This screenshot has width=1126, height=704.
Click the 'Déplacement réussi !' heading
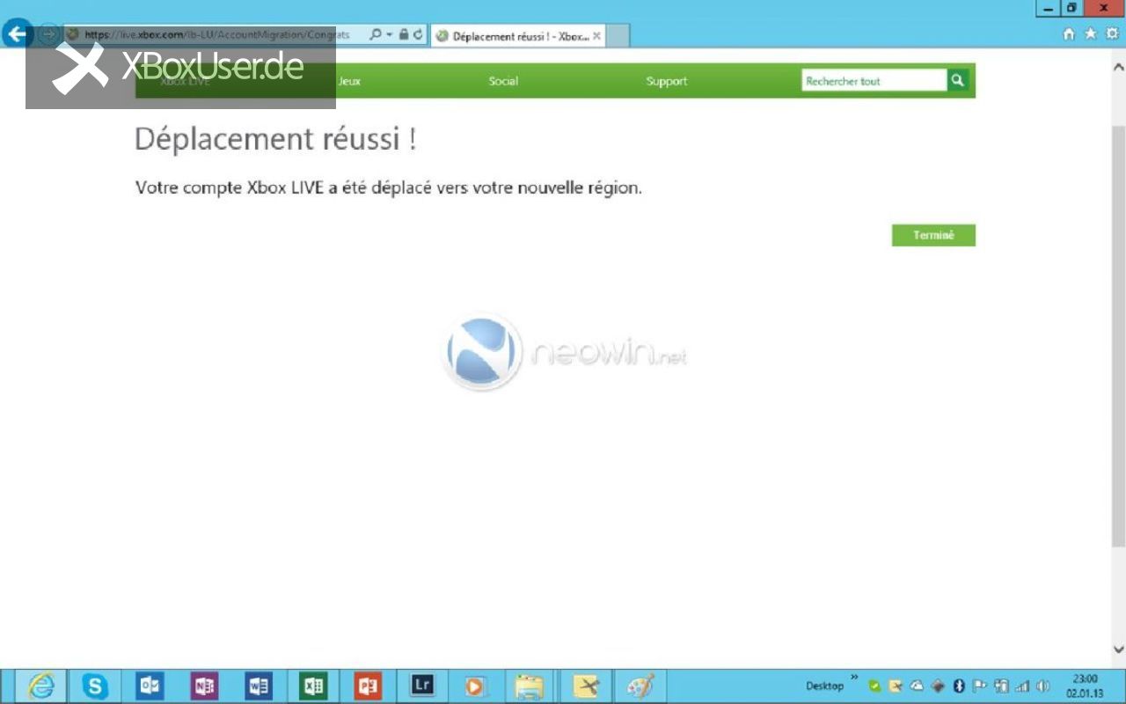point(275,140)
